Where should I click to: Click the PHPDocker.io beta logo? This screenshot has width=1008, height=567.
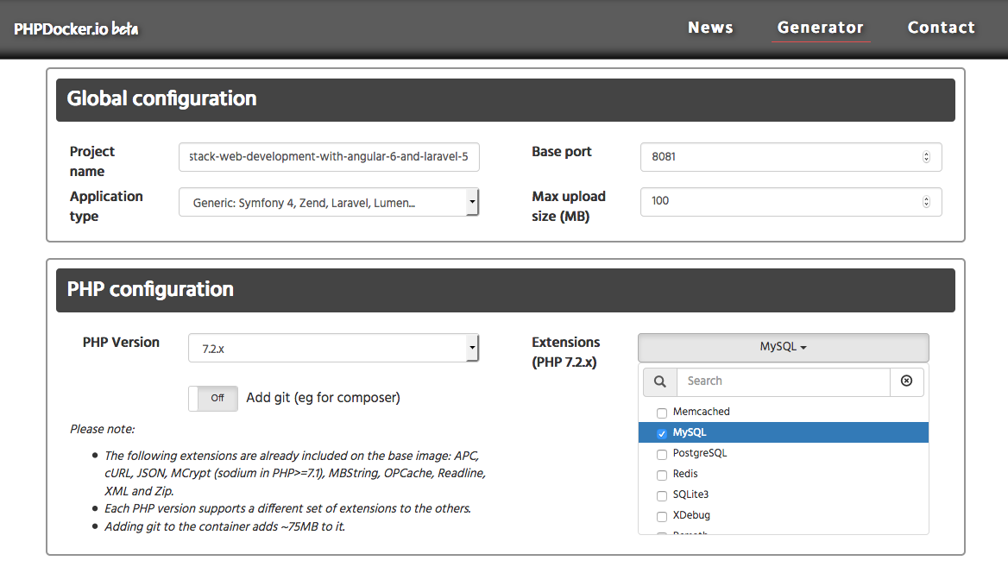point(76,28)
